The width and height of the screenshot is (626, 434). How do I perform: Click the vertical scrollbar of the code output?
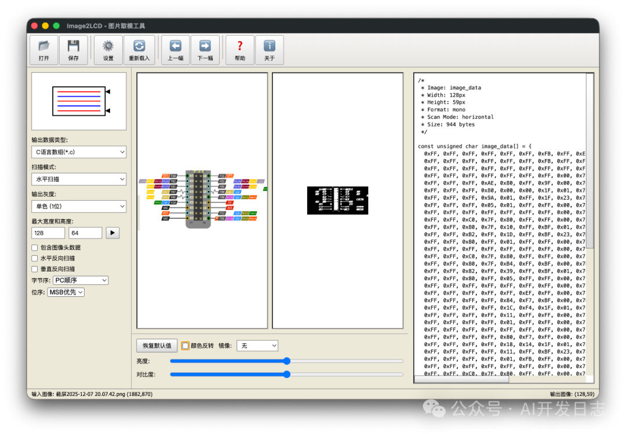click(x=589, y=161)
